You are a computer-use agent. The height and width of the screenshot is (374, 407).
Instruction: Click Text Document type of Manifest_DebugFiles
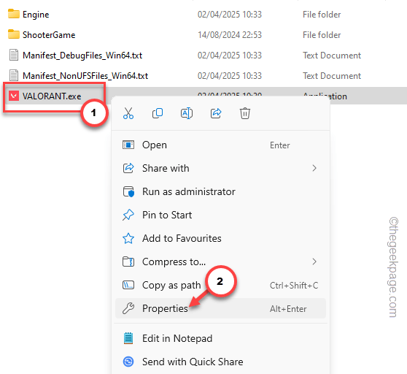coord(332,56)
